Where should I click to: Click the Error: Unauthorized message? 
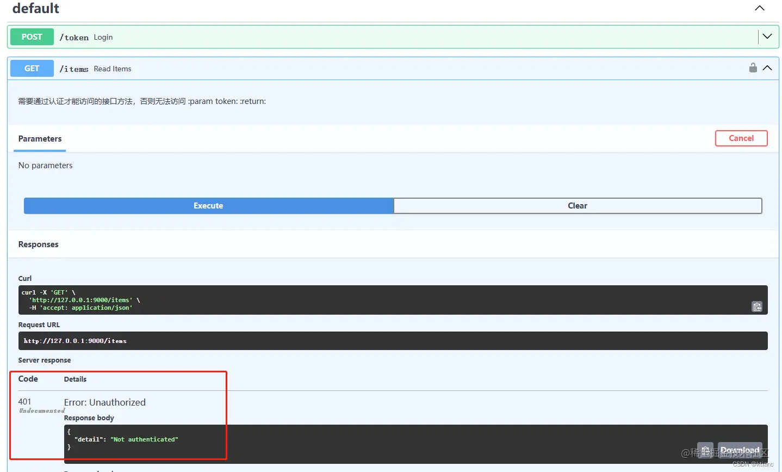(105, 402)
